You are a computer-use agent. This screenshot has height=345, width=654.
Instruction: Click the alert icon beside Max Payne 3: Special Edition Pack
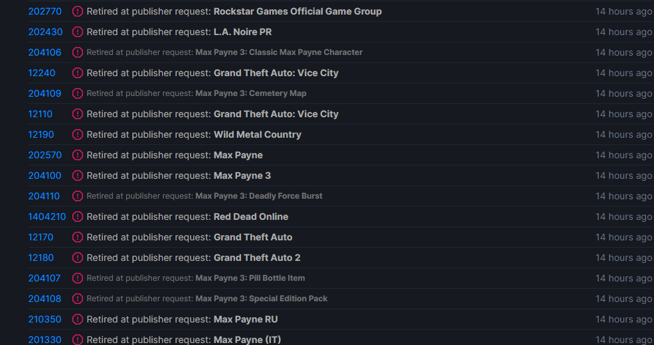click(78, 299)
